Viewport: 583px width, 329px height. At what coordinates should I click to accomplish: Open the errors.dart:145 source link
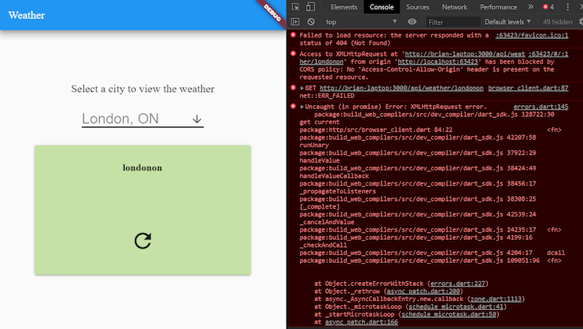tap(541, 107)
